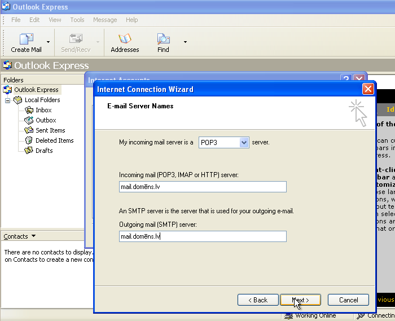This screenshot has width=395, height=321.
Task: Click the Local Folders icon
Action: tap(17, 100)
